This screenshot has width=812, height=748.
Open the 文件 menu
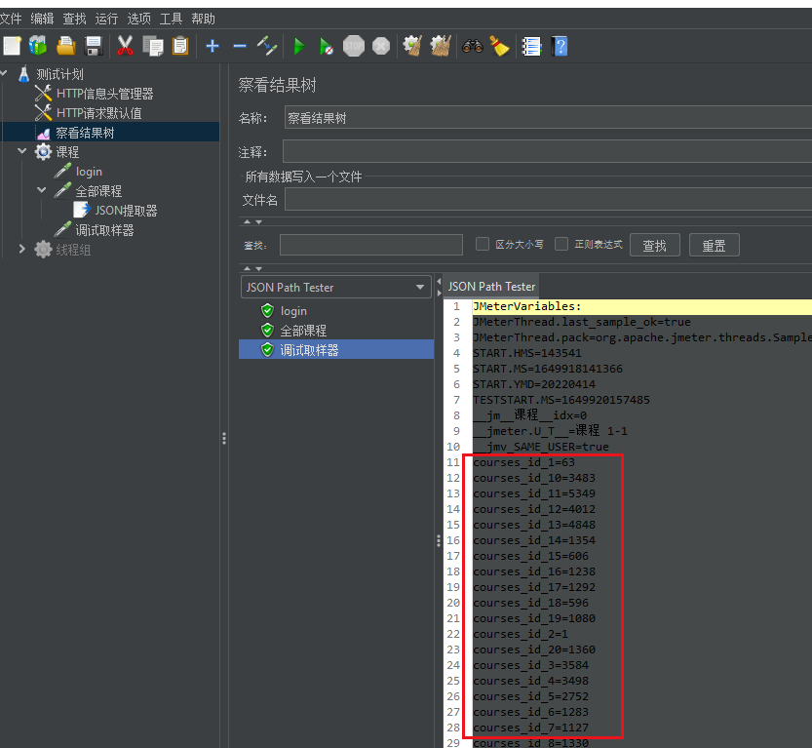(x=11, y=20)
